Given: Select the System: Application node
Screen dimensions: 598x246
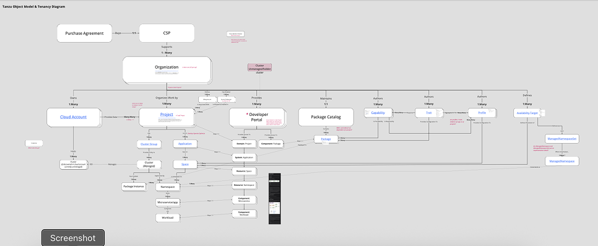Looking at the screenshot, I should click(x=245, y=157).
